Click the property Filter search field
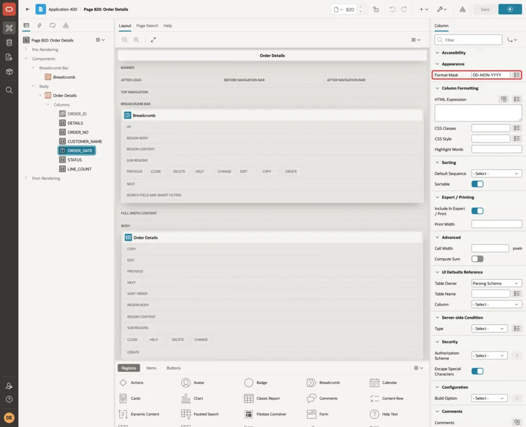This screenshot has width=526, height=427. 468,40
